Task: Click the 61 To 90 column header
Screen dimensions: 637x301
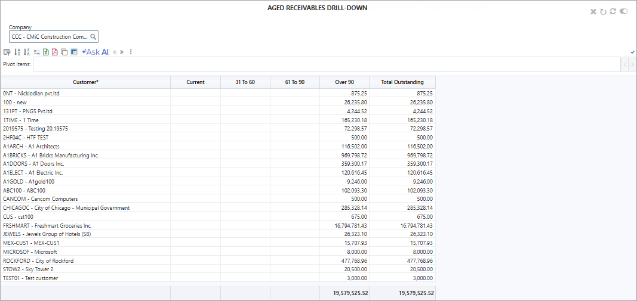Action: 295,82
